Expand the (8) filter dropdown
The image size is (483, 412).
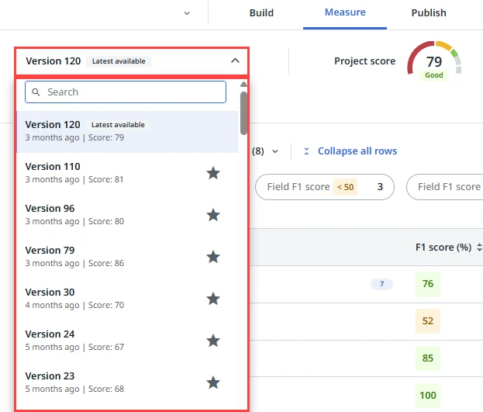tap(274, 151)
